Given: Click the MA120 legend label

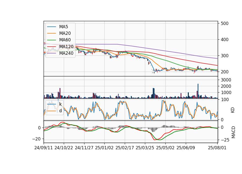Looking at the screenshot, I should click(66, 47).
